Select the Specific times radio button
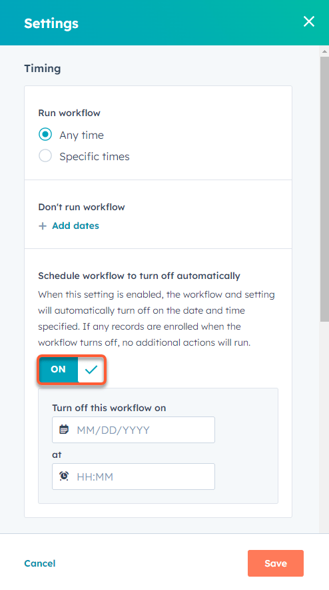The height and width of the screenshot is (590, 329). tap(45, 156)
